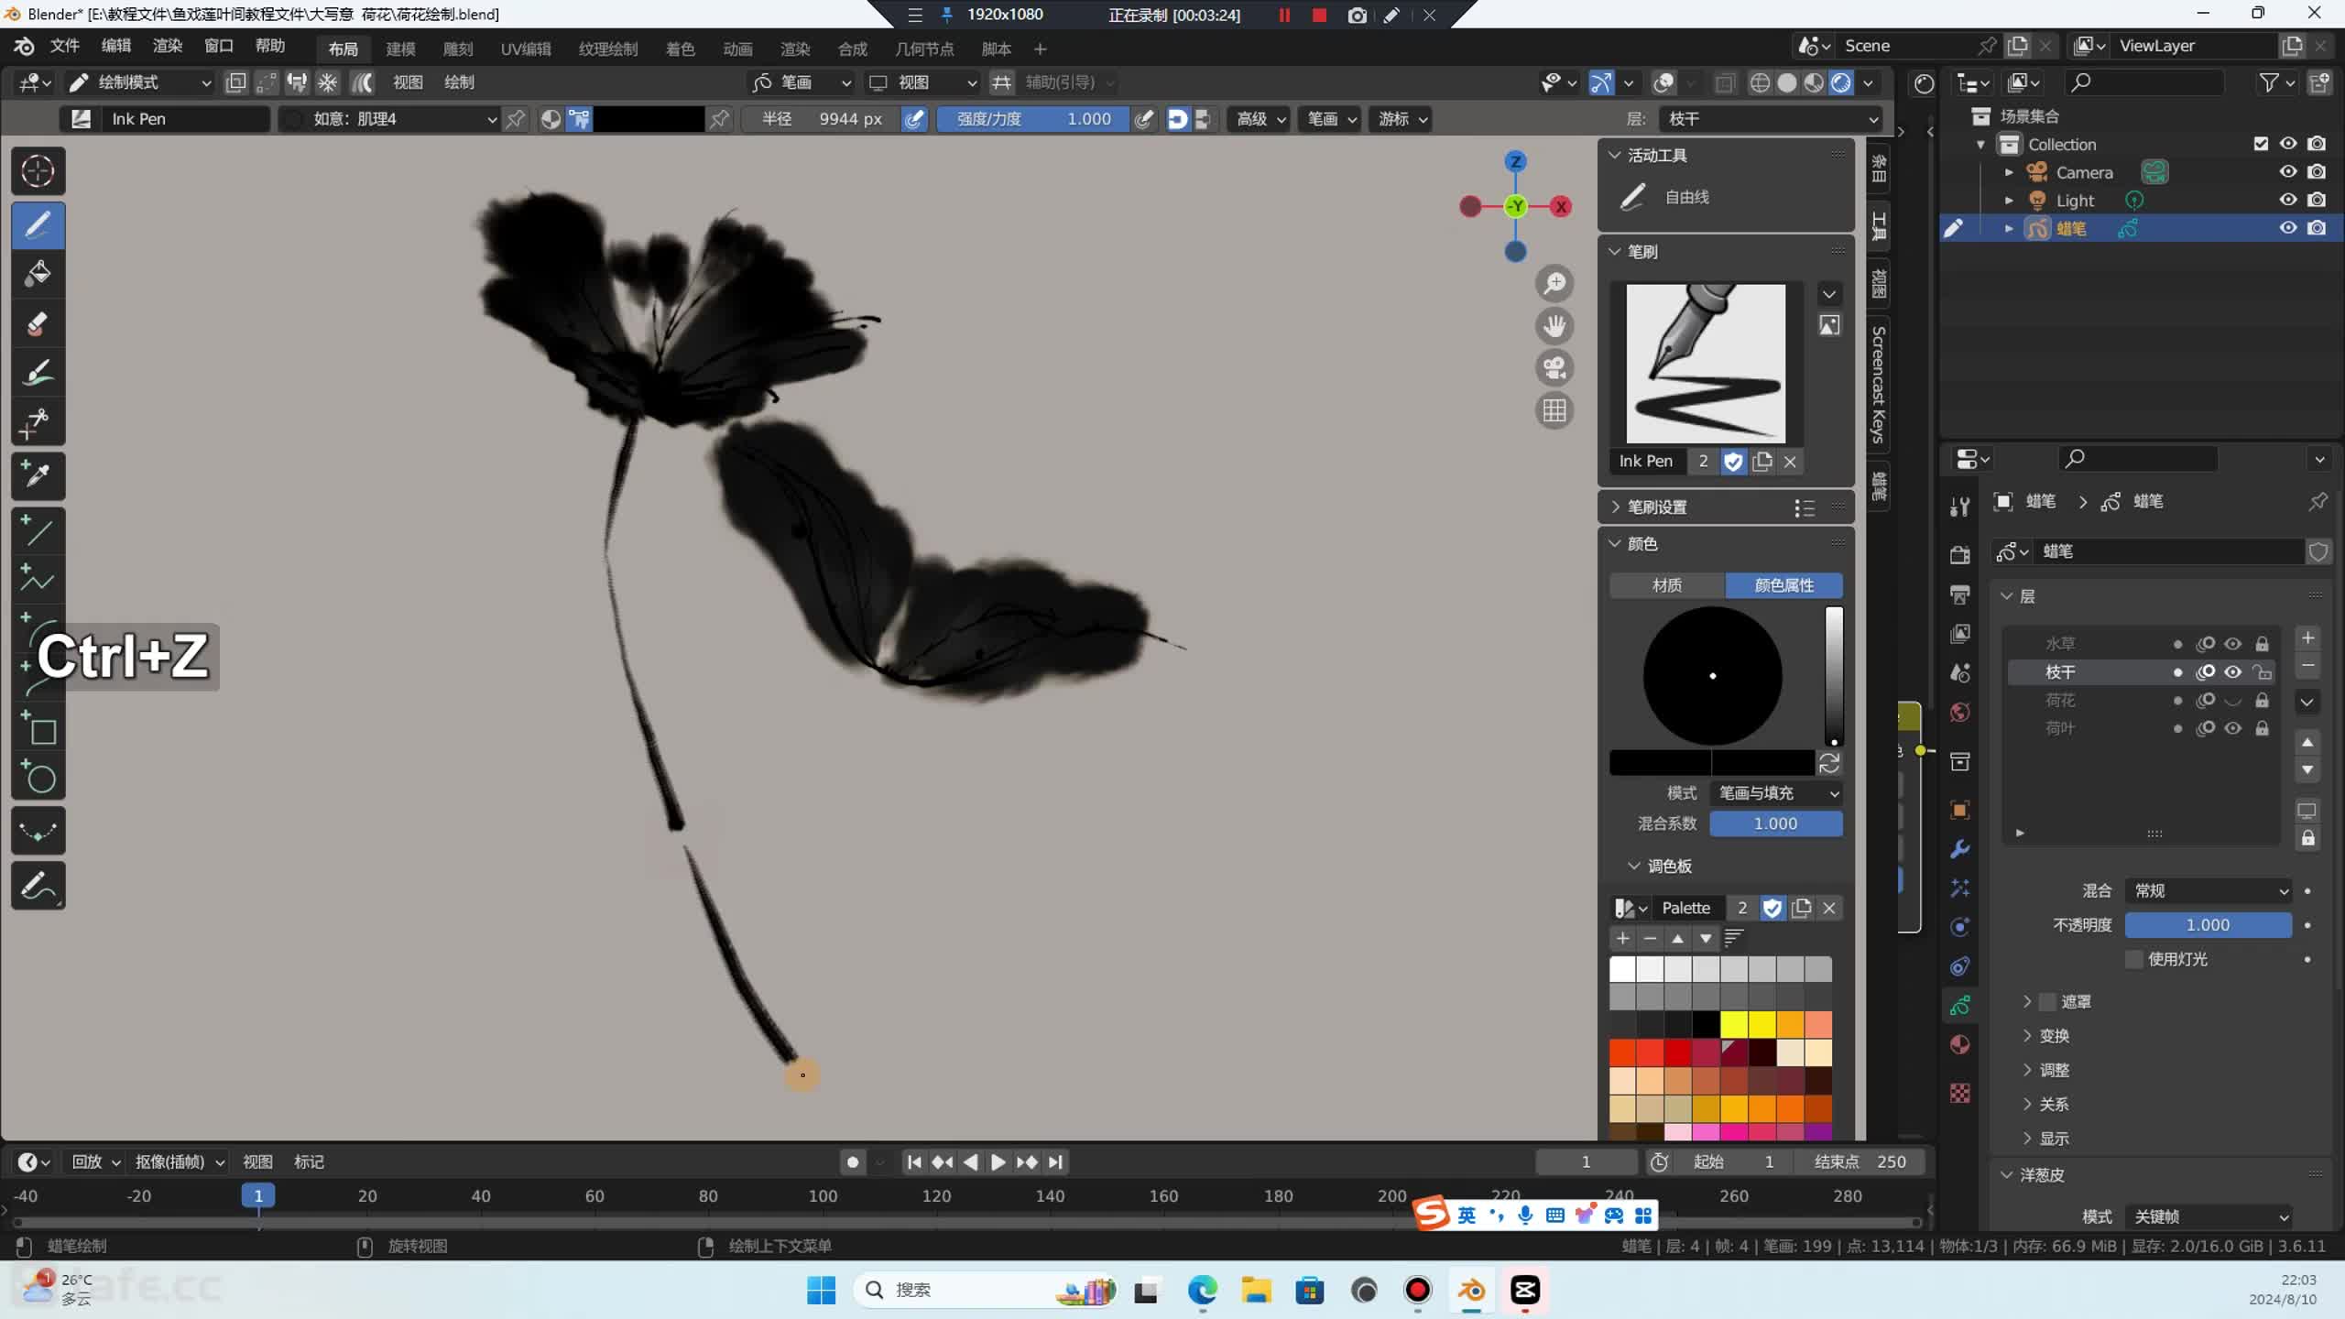
Task: Click the refresh swap color icon below the color wheel
Action: pos(1829,763)
